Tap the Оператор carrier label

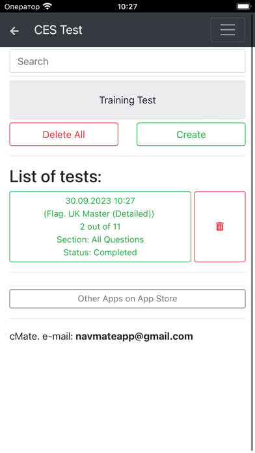point(22,7)
